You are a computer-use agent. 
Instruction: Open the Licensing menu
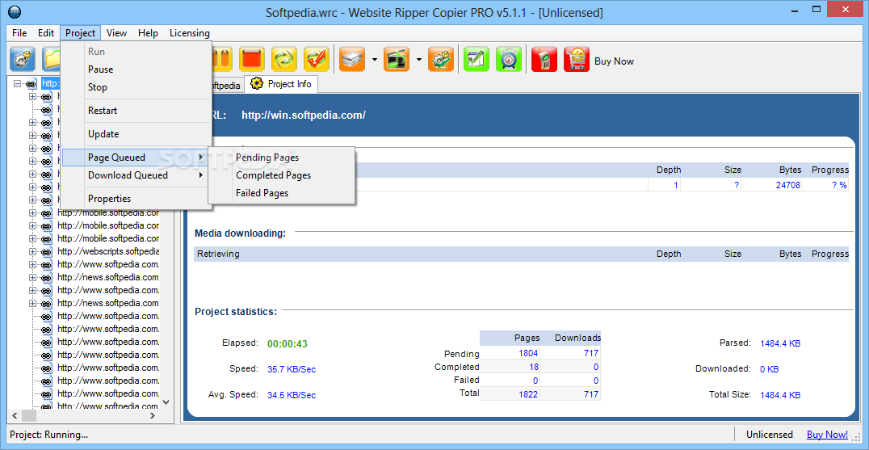coord(190,32)
